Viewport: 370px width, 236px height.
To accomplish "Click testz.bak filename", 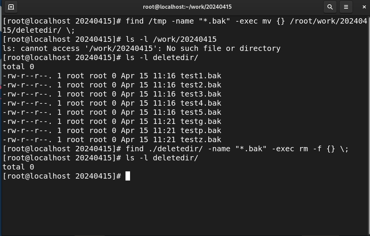I will (201, 139).
